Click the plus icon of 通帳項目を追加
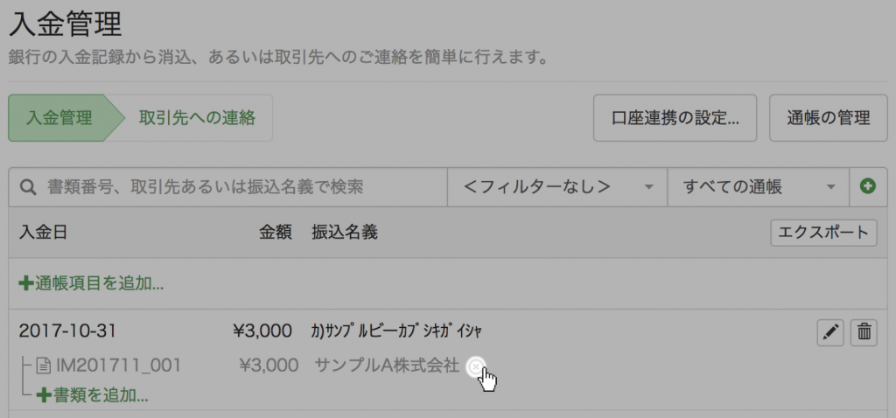The height and width of the screenshot is (418, 896). tap(25, 283)
